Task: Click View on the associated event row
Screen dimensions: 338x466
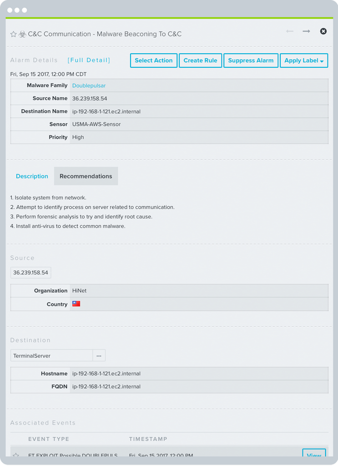Action: [314, 455]
